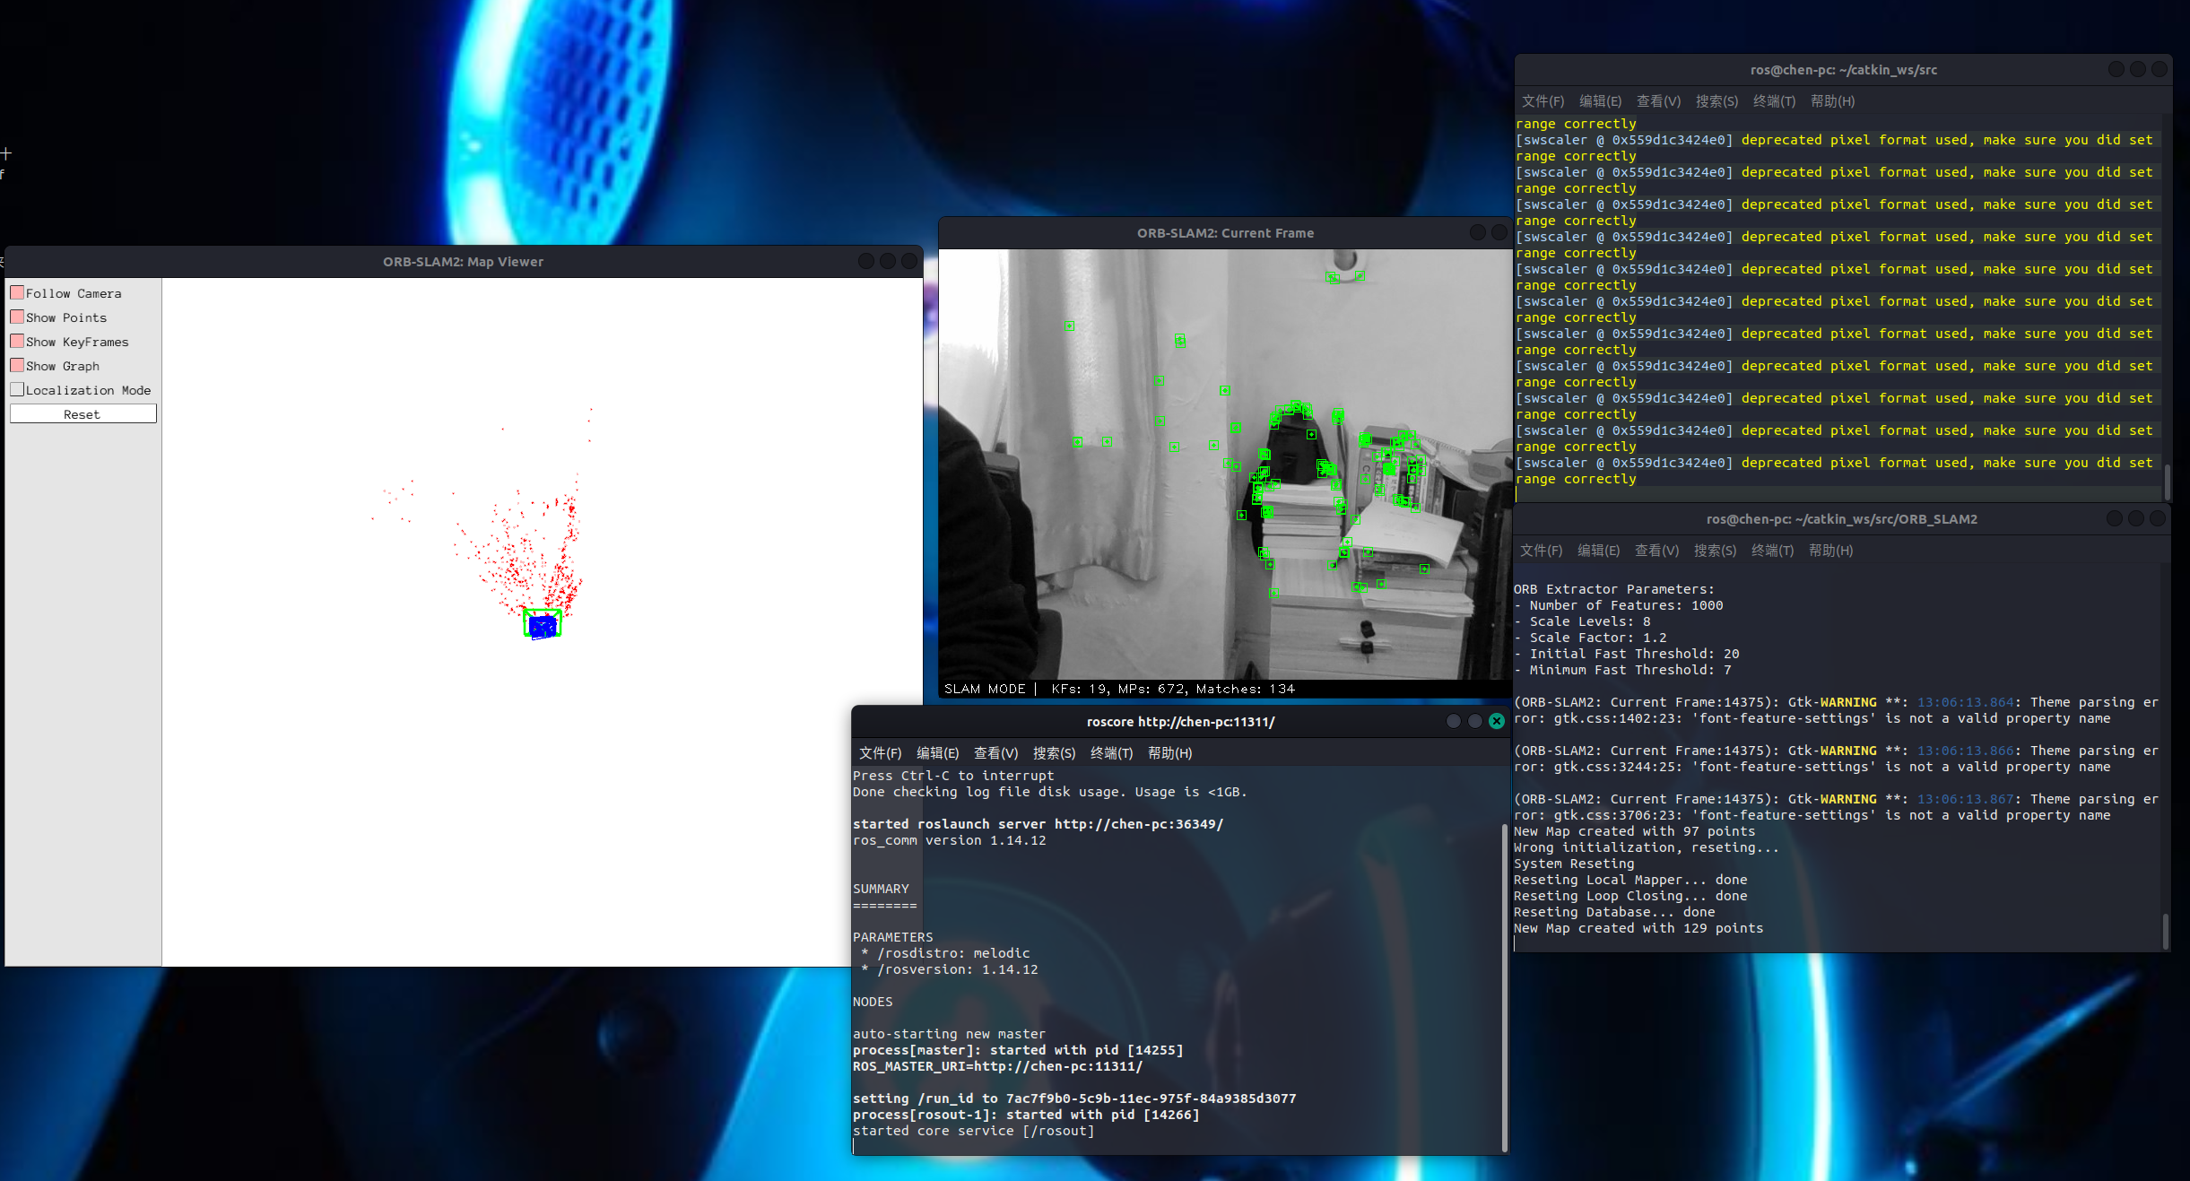
Task: Click the ORB-SLAM2 Current Frame title bar
Action: point(1224,233)
